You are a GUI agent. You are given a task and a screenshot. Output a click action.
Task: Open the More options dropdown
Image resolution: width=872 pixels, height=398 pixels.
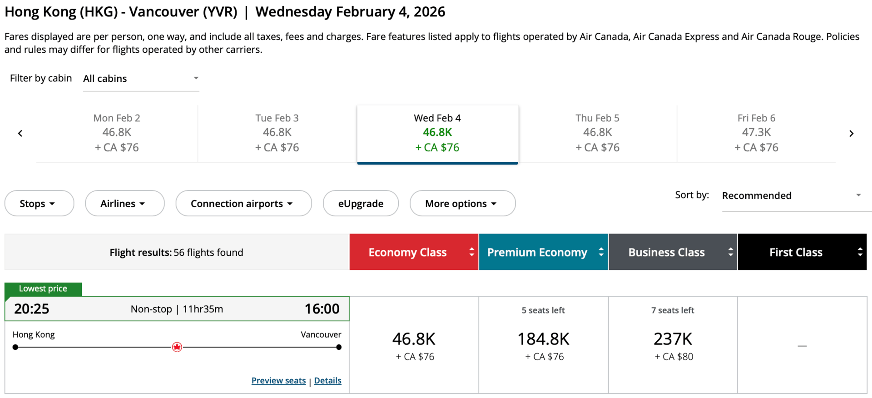click(x=462, y=204)
